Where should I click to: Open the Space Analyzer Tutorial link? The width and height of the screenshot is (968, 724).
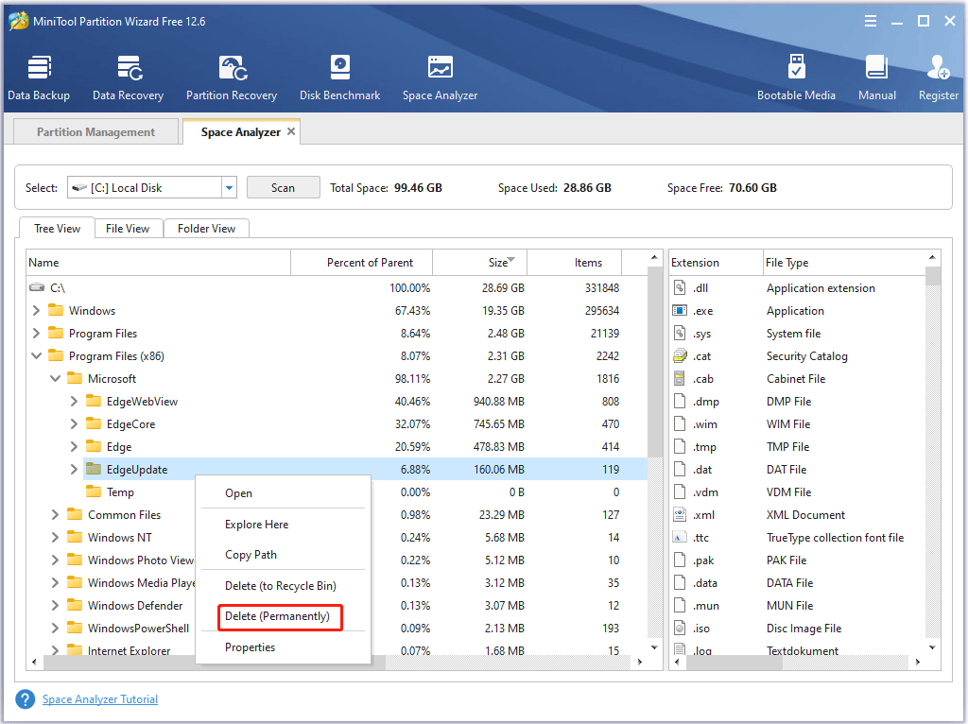[100, 699]
